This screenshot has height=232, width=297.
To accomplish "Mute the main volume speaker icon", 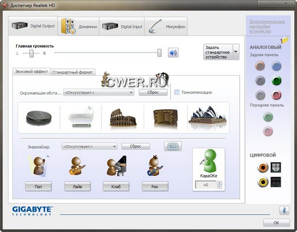I will pyautogui.click(x=173, y=52).
